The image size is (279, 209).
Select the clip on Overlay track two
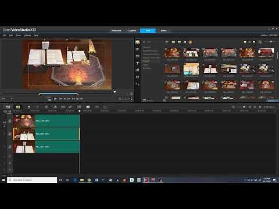coord(46,147)
